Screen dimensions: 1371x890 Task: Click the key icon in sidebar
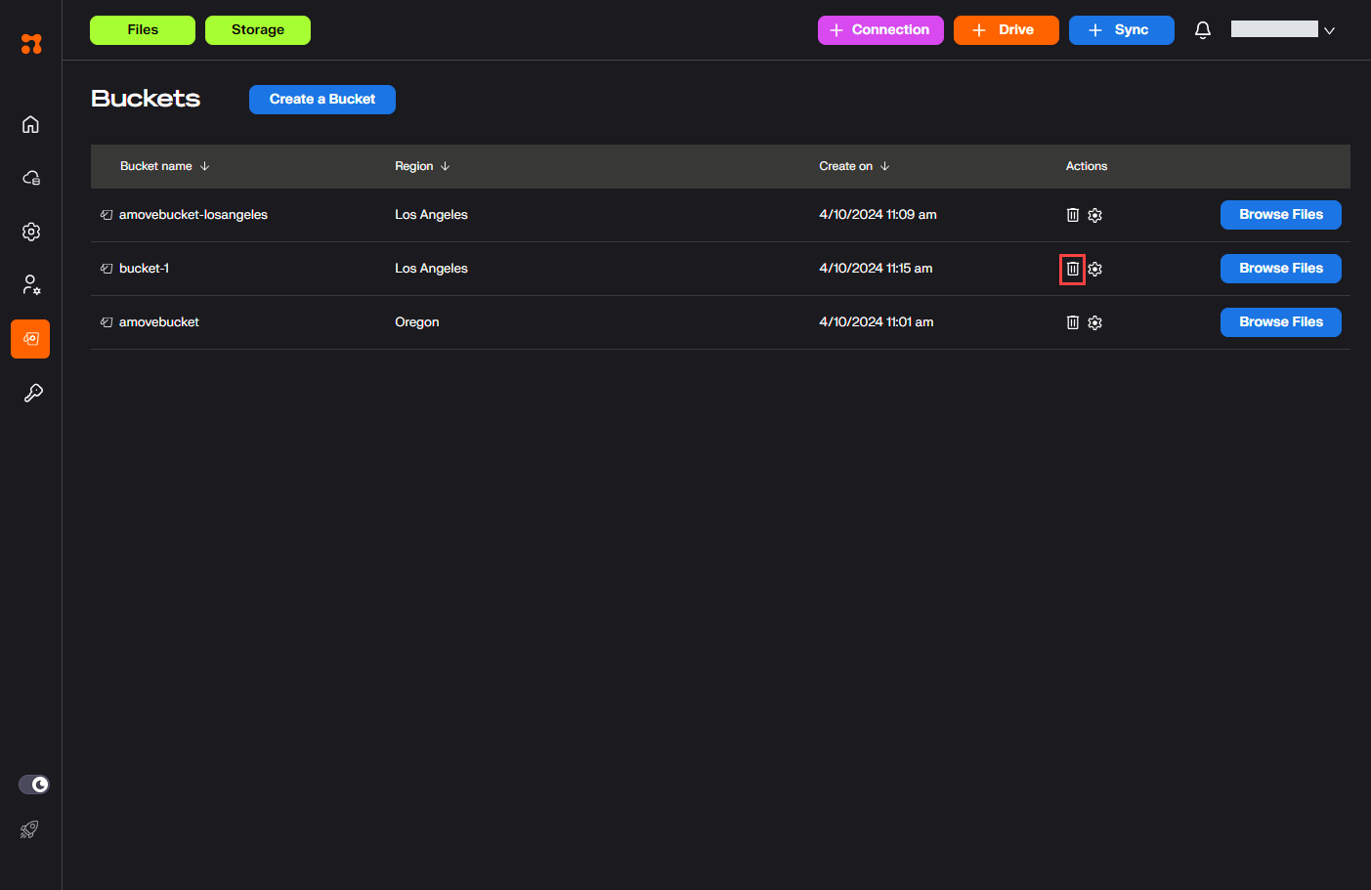pyautogui.click(x=32, y=393)
